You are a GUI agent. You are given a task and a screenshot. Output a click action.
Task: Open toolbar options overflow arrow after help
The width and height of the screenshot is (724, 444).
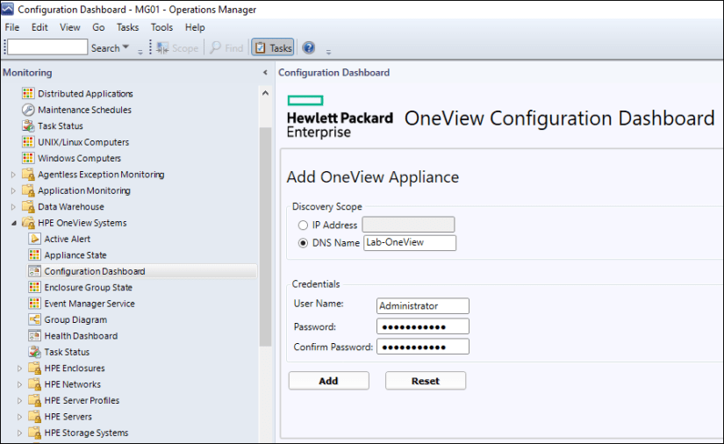(328, 52)
